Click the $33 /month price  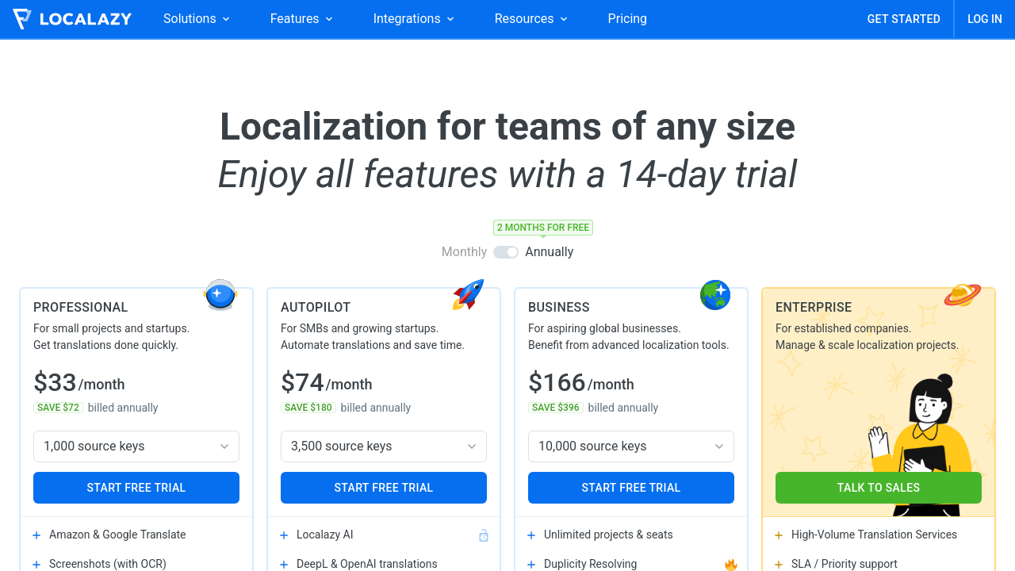coord(79,383)
